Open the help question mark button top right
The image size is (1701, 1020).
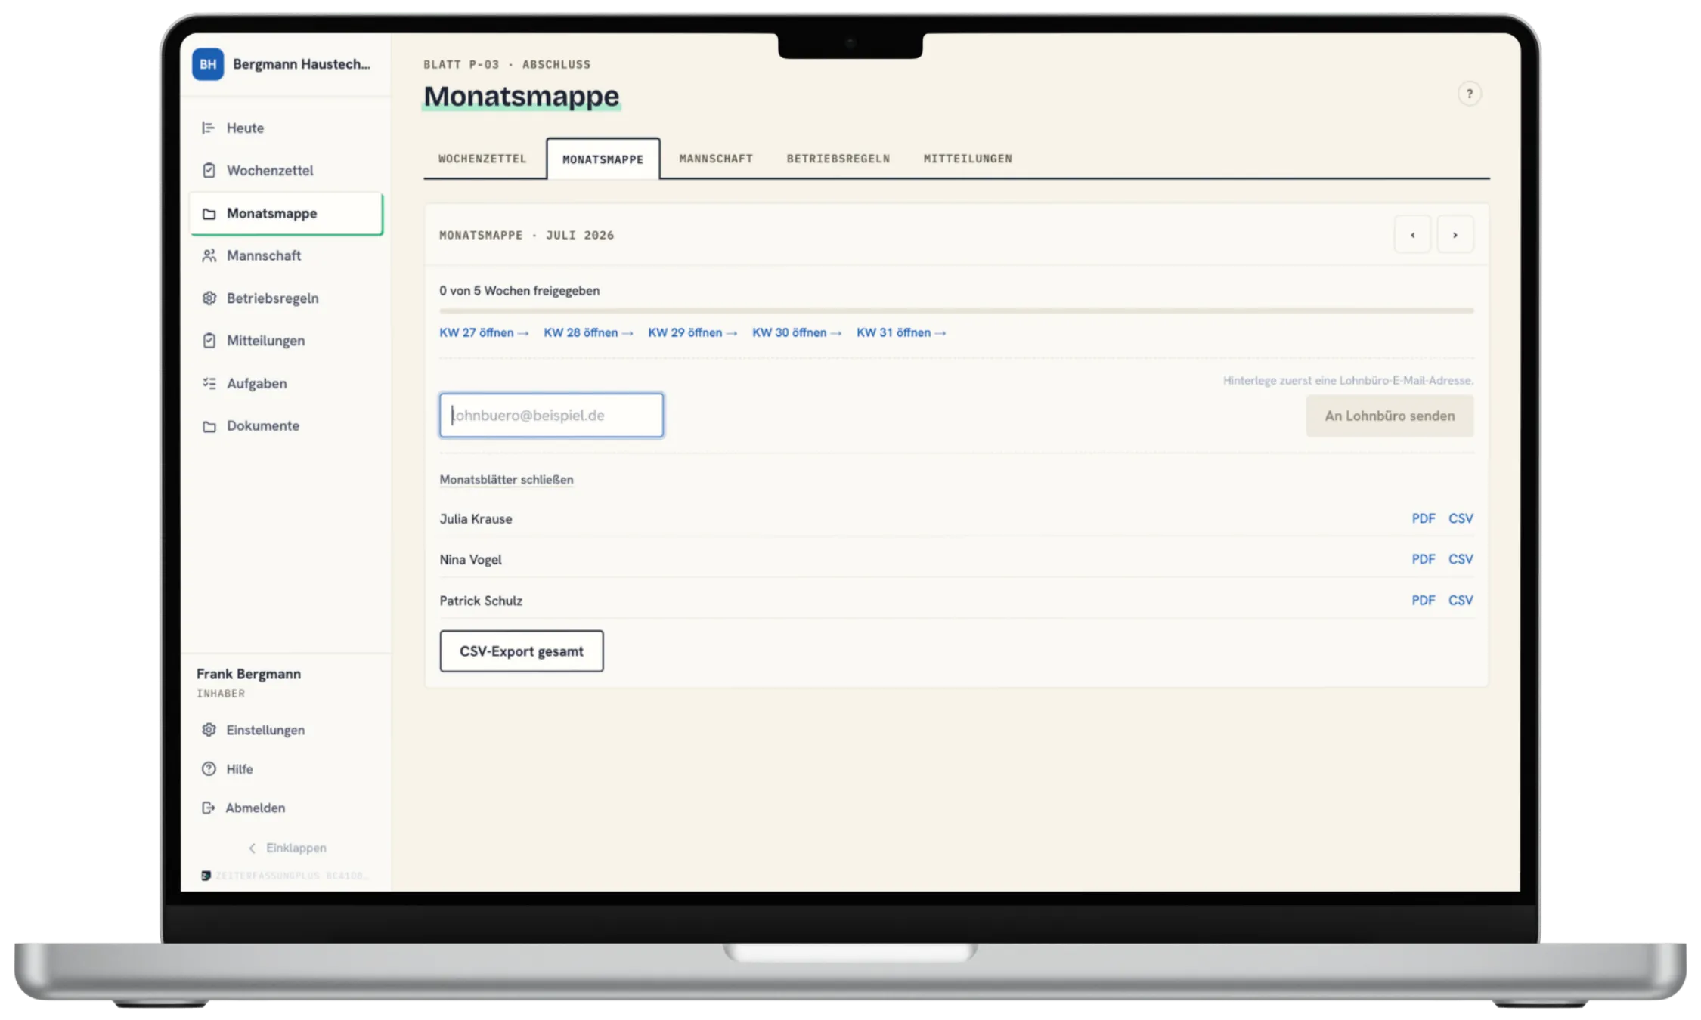(1469, 94)
